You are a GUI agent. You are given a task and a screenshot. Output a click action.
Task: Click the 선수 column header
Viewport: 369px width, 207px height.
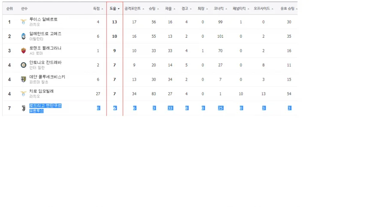[24, 9]
